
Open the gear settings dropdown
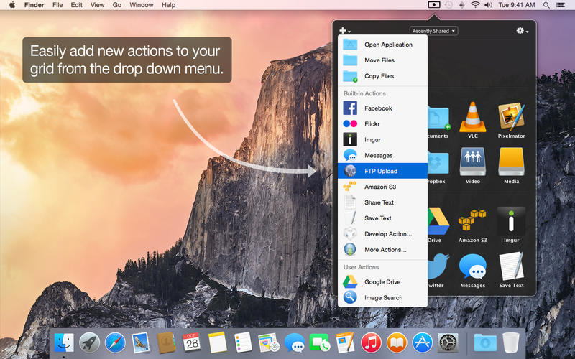pyautogui.click(x=522, y=31)
